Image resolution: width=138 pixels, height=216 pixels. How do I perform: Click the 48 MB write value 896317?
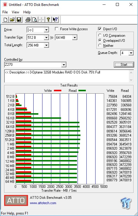[x=112, y=176]
